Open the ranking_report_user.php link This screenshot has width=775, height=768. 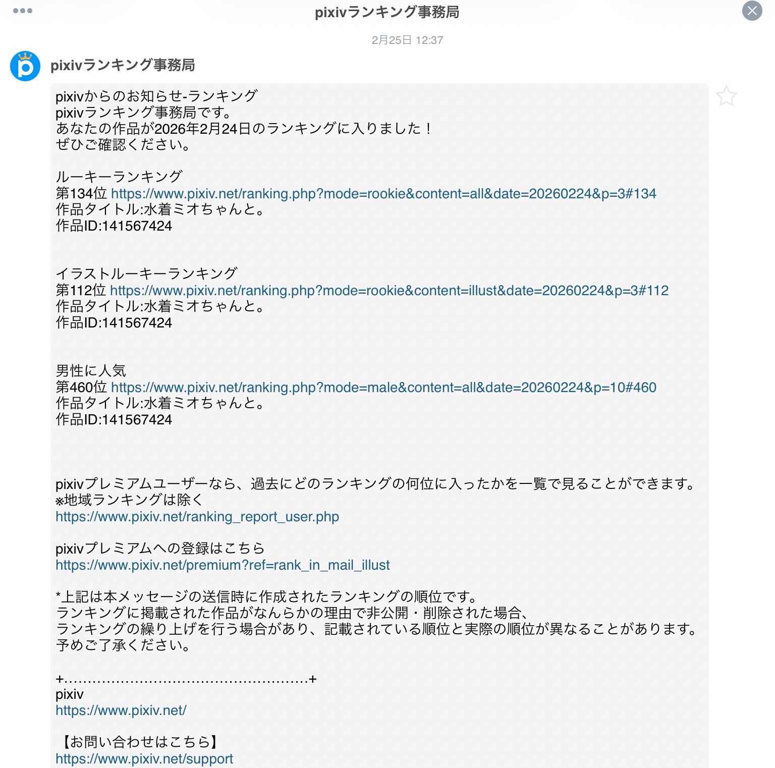click(197, 517)
